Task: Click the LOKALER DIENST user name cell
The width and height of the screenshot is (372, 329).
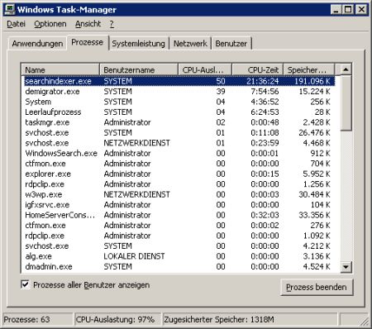Action: click(134, 256)
